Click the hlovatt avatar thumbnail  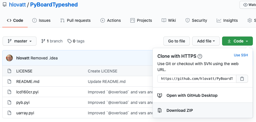9,58
